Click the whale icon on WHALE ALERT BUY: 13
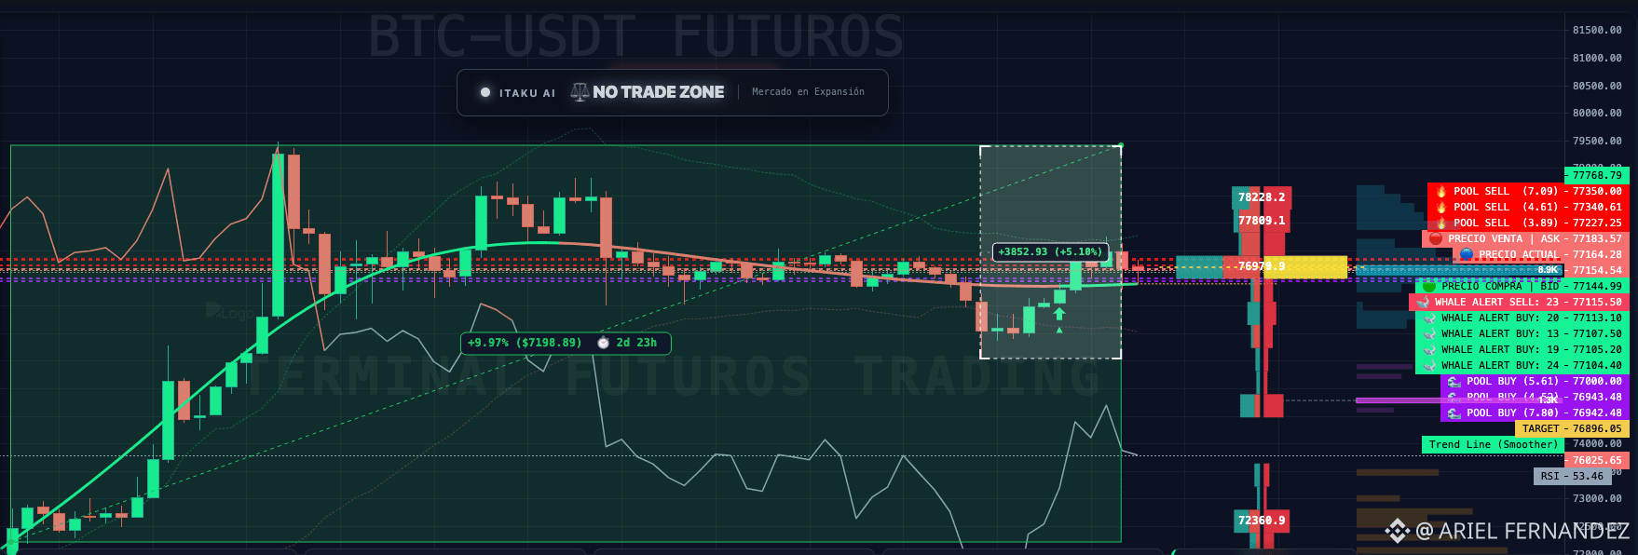The image size is (1638, 555). pos(1429,333)
